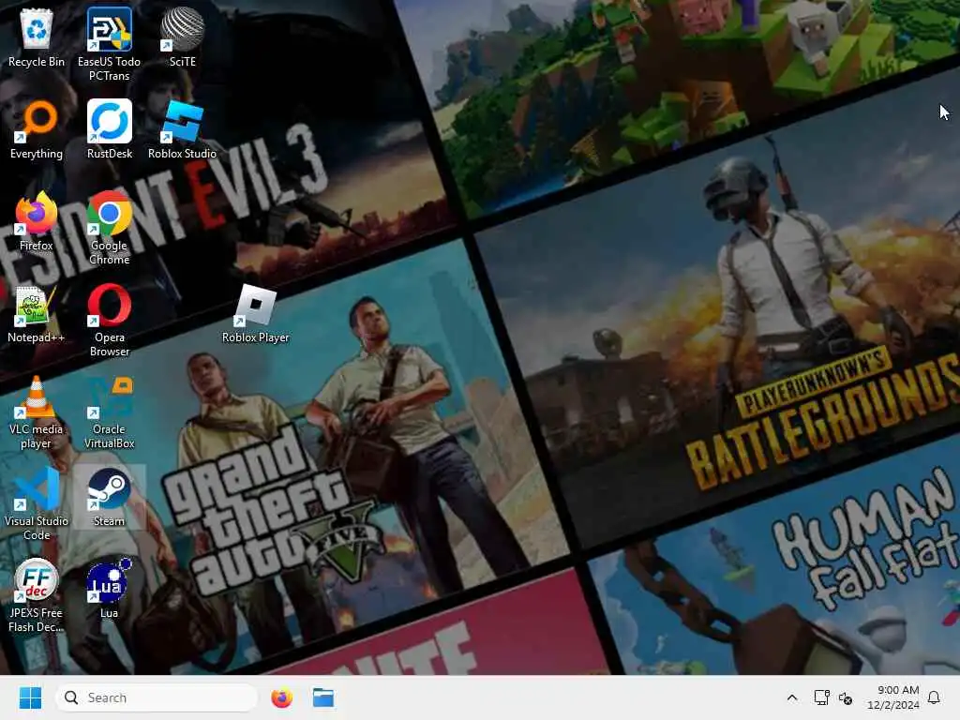
Task: Select the Everything search shortcut
Action: click(37, 129)
